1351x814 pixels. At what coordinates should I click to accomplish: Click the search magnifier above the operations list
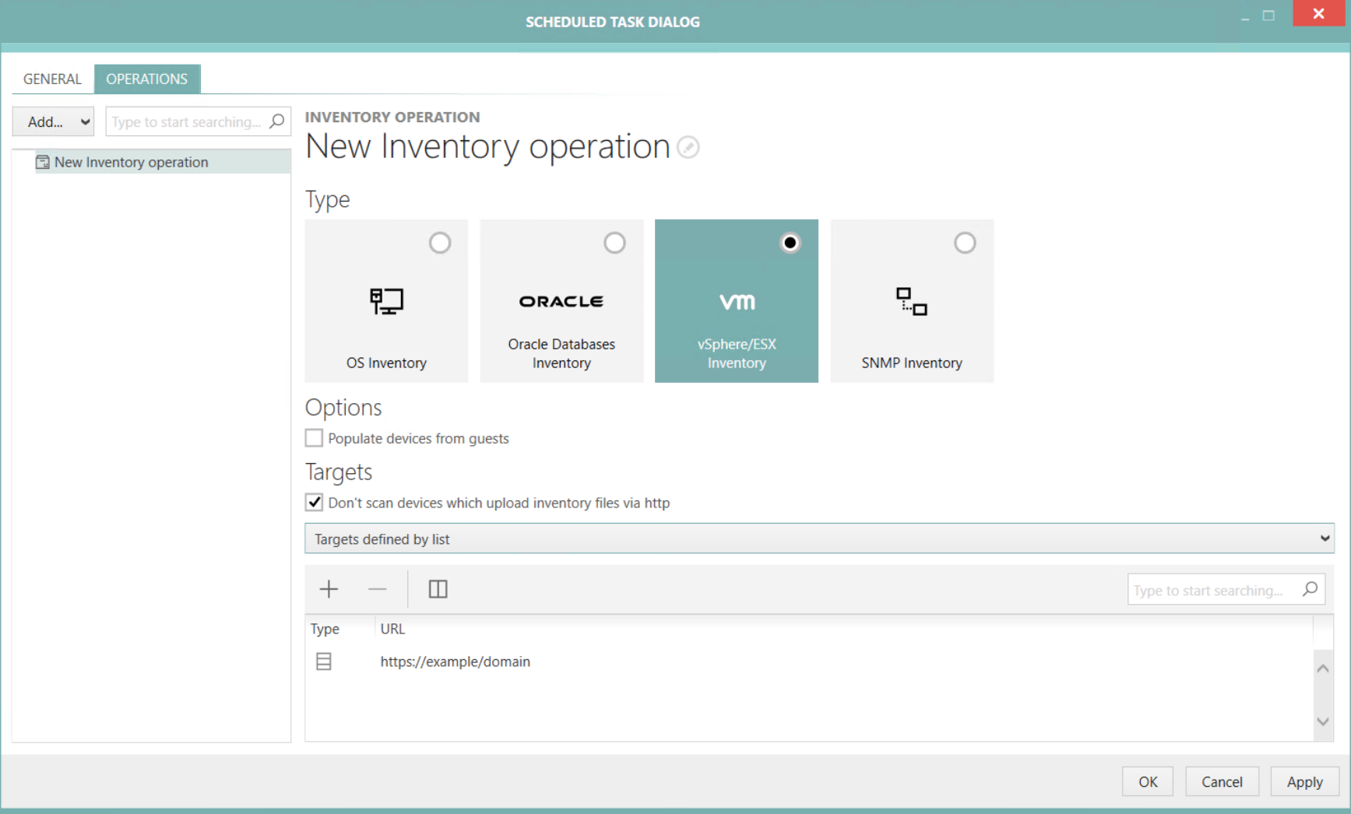point(276,121)
